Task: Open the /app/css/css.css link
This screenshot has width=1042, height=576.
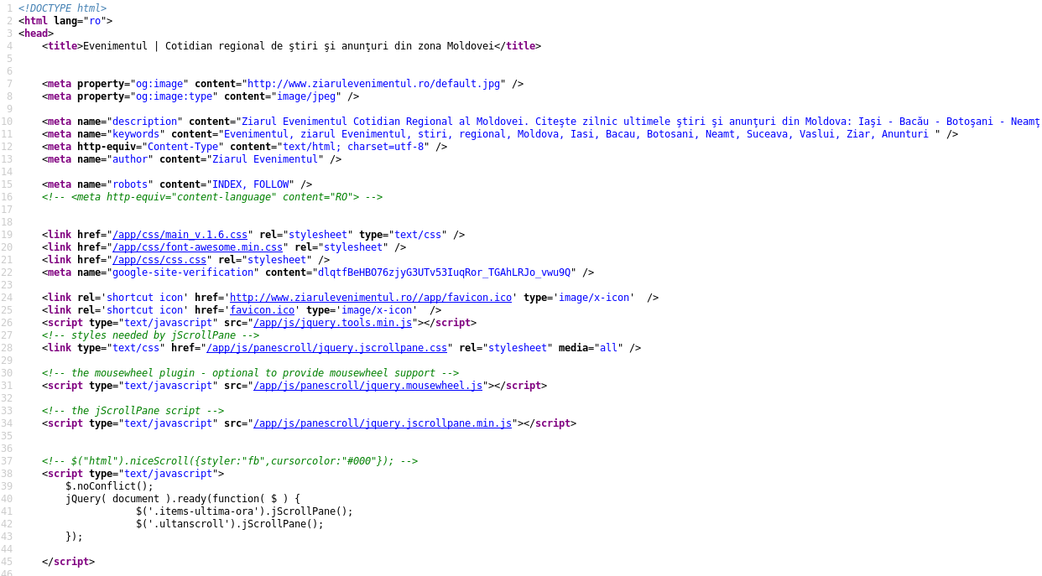Action: tap(159, 260)
